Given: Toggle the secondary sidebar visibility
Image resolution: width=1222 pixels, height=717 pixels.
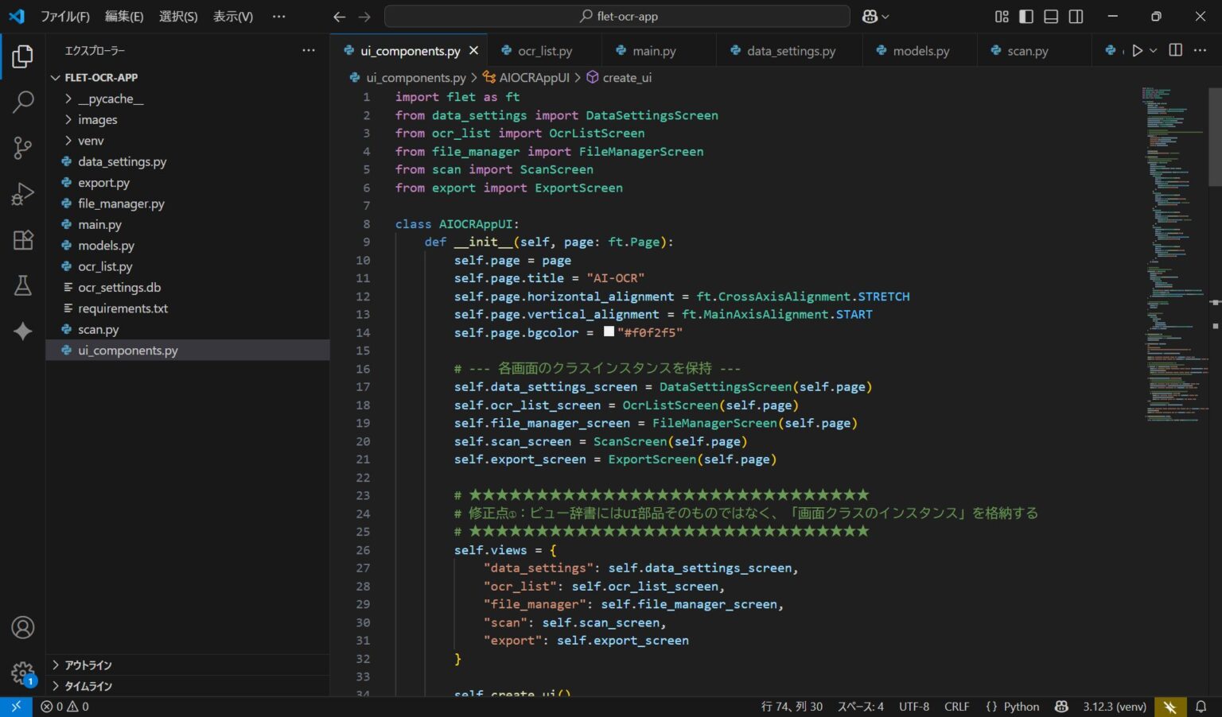Looking at the screenshot, I should tap(1076, 16).
